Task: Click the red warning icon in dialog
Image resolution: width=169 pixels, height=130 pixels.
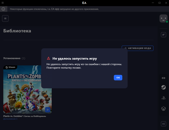Action: (48, 59)
